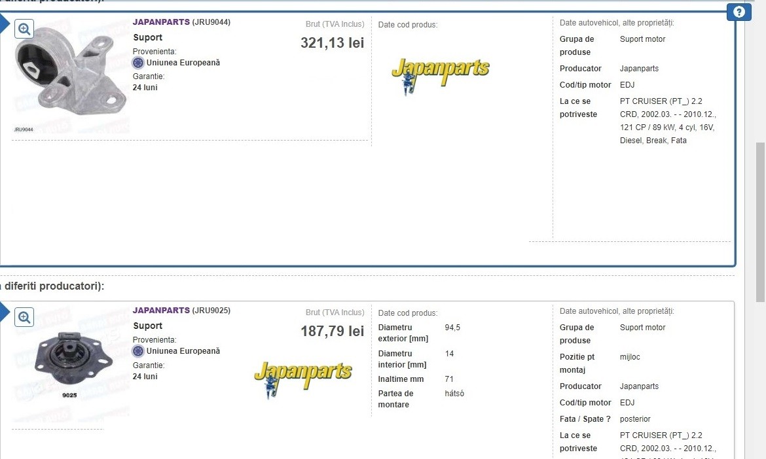The width and height of the screenshot is (766, 459).
Task: Click the 'Diametru interior [mm]' label
Action: [402, 359]
